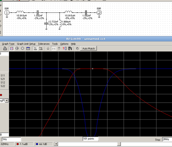Click the print icon in graph toolbar
This screenshot has width=172, height=147.
tap(5, 49)
